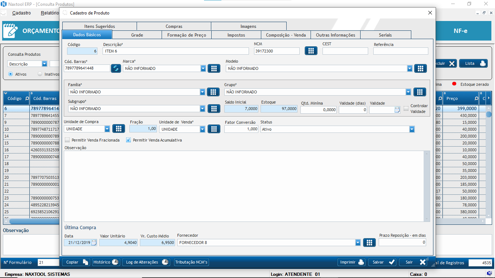Open the Fornecedor lookup grid icon

[x=369, y=243]
